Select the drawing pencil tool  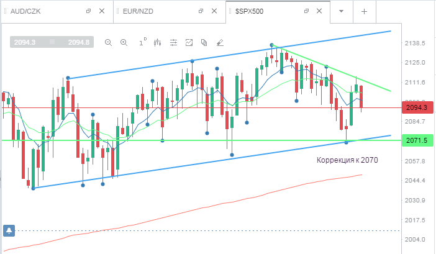220,42
